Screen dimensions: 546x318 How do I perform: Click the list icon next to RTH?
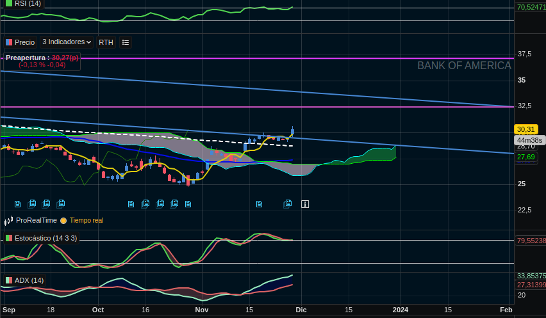tap(126, 42)
